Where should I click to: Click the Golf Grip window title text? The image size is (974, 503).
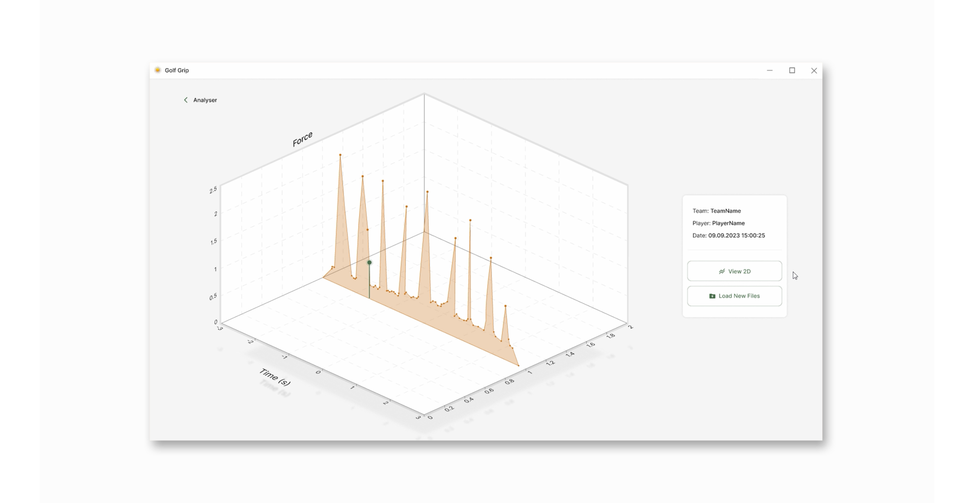click(x=177, y=71)
